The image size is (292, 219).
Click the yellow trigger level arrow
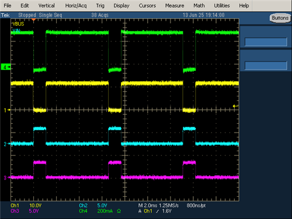point(235,106)
